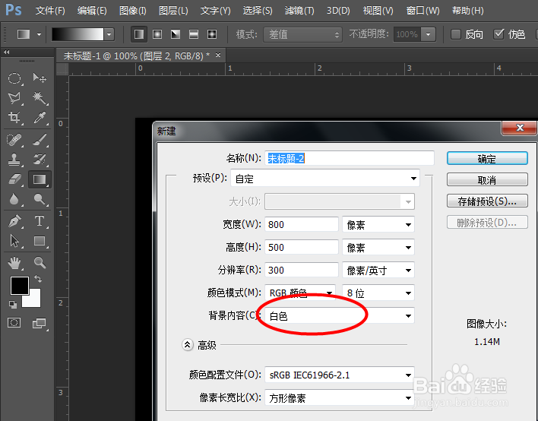
Task: Toggle Quick Mask mode
Action: (x=14, y=322)
